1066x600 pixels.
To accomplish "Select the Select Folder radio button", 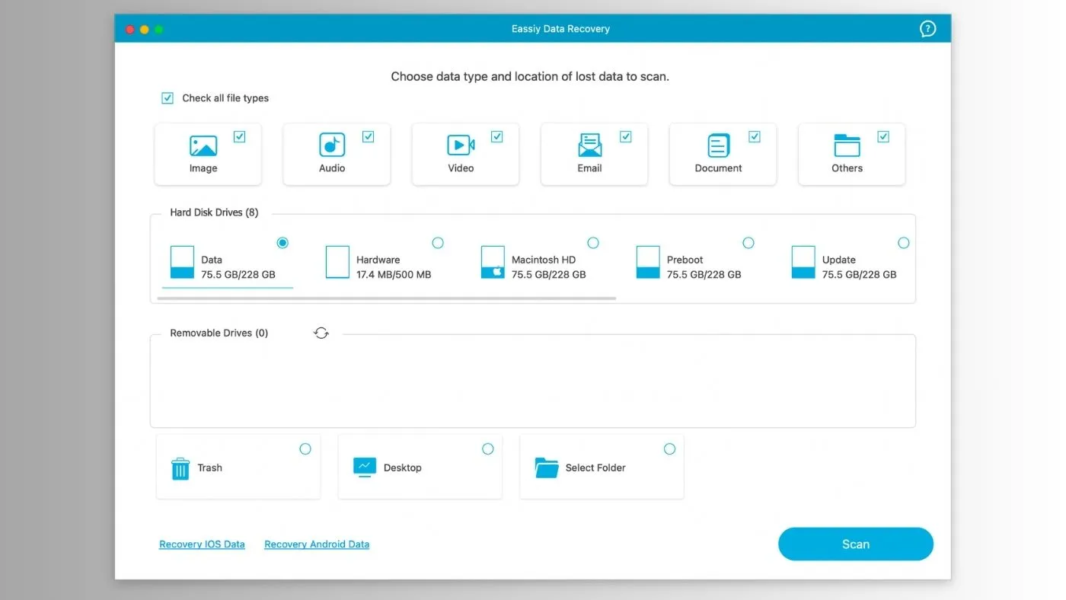I will point(669,449).
